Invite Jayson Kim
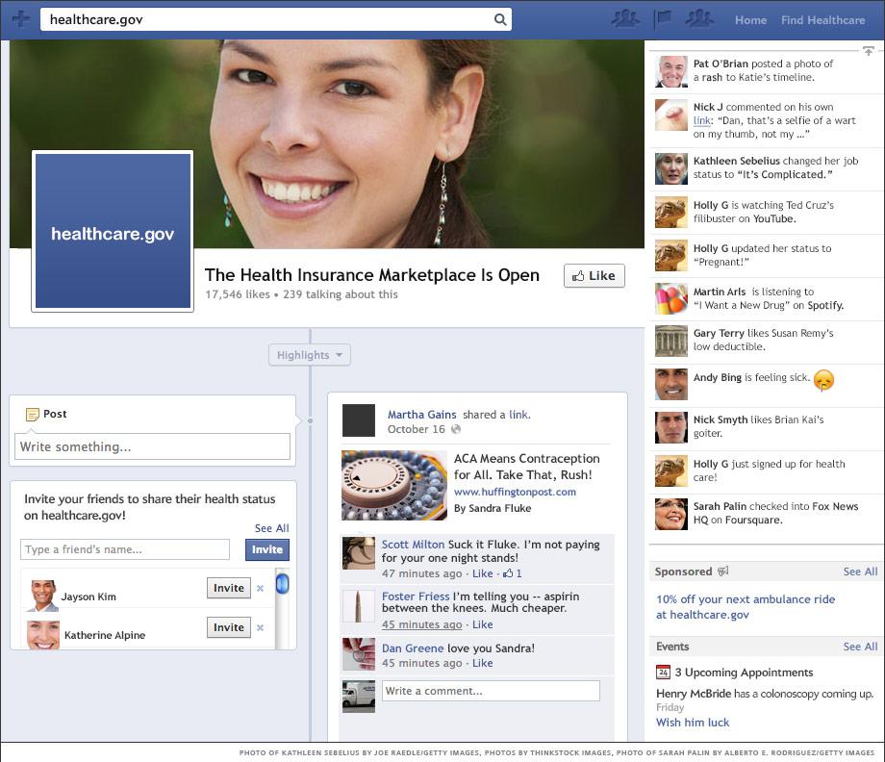 [x=229, y=588]
